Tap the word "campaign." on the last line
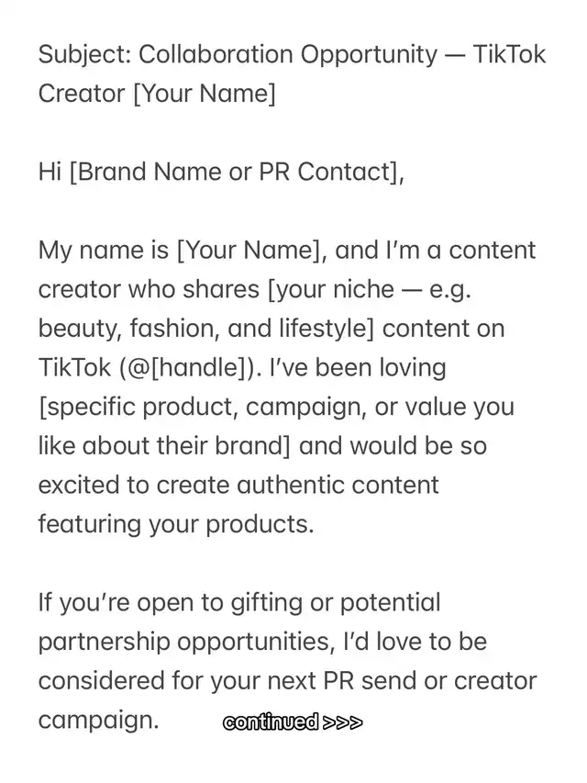This screenshot has height=783, width=587. point(98,720)
